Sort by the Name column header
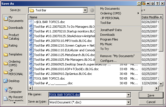The width and height of the screenshot is (166, 107). 62,17
